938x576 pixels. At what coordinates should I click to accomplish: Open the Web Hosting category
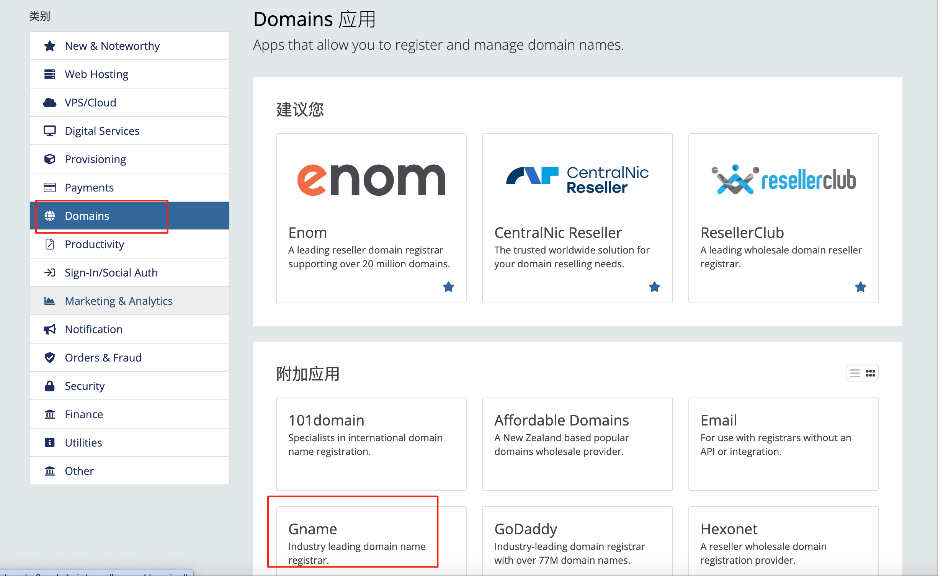129,74
